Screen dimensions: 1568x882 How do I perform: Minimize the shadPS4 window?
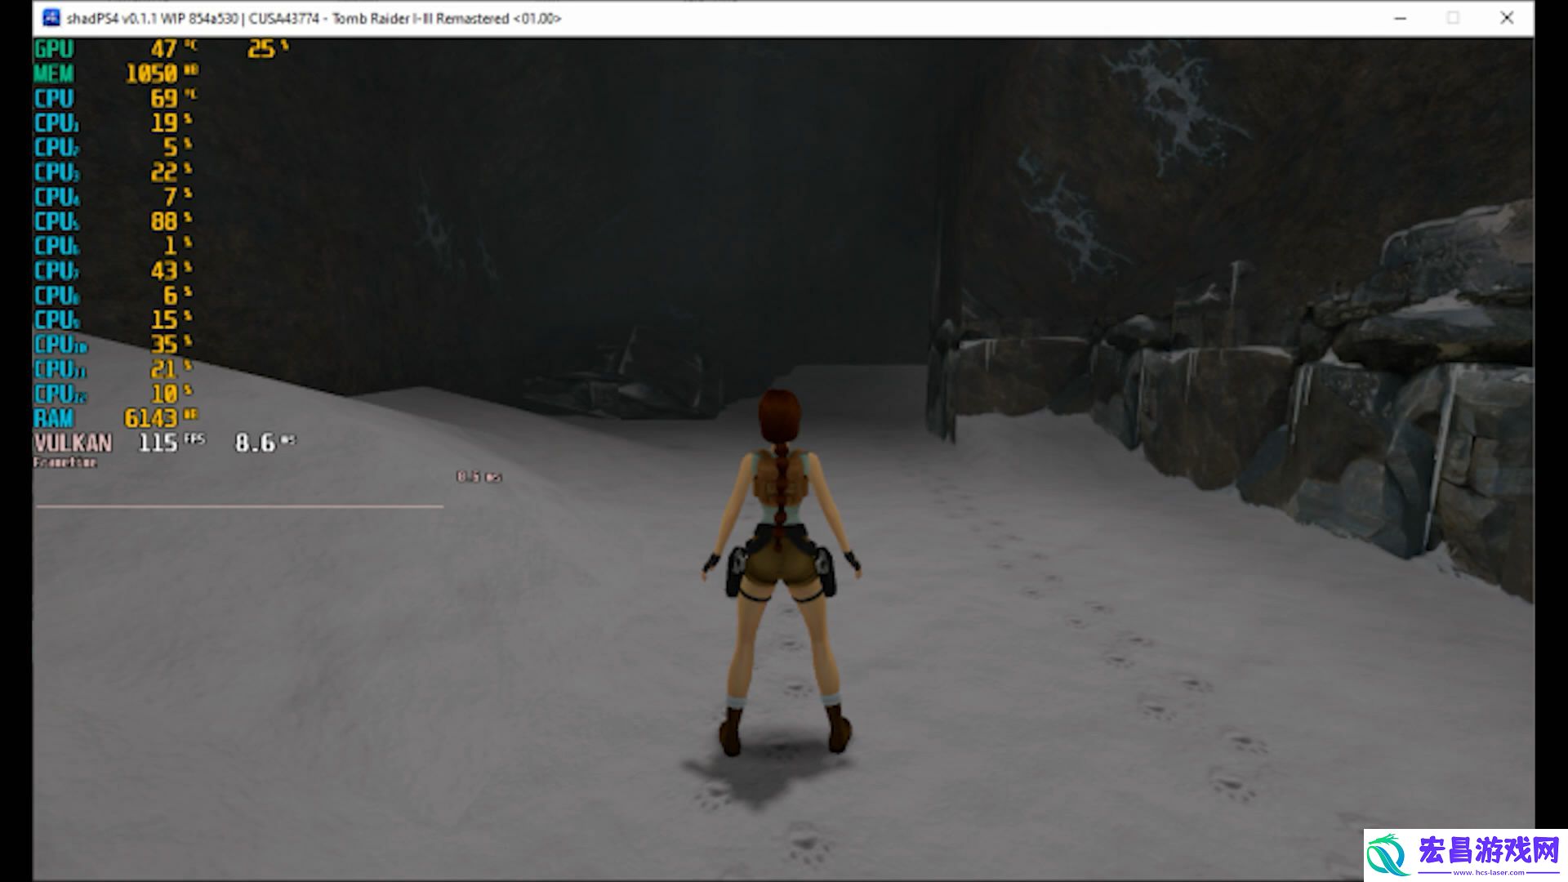point(1400,18)
